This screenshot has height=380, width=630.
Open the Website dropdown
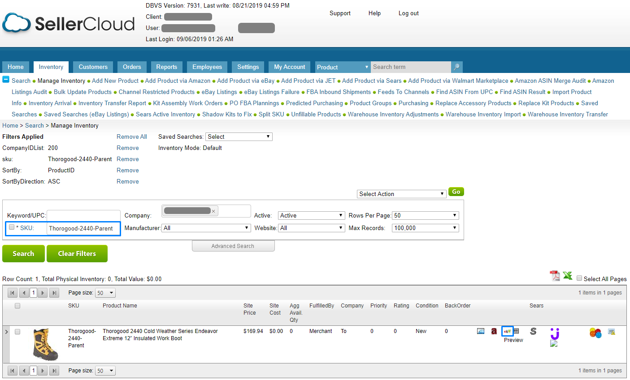coord(312,228)
